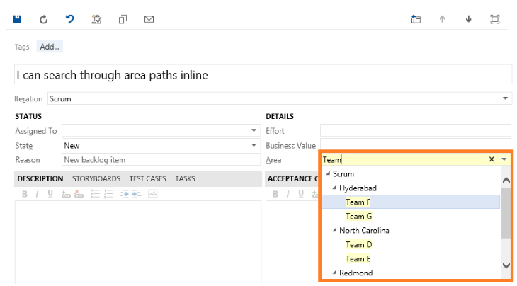
Task: Click the Refresh icon in toolbar
Action: (43, 20)
